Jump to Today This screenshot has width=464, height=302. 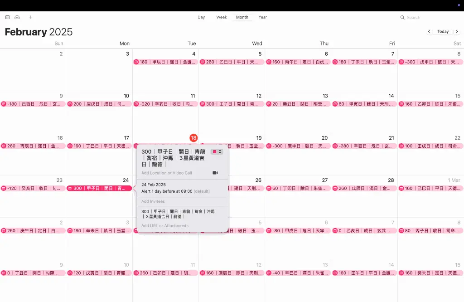443,31
